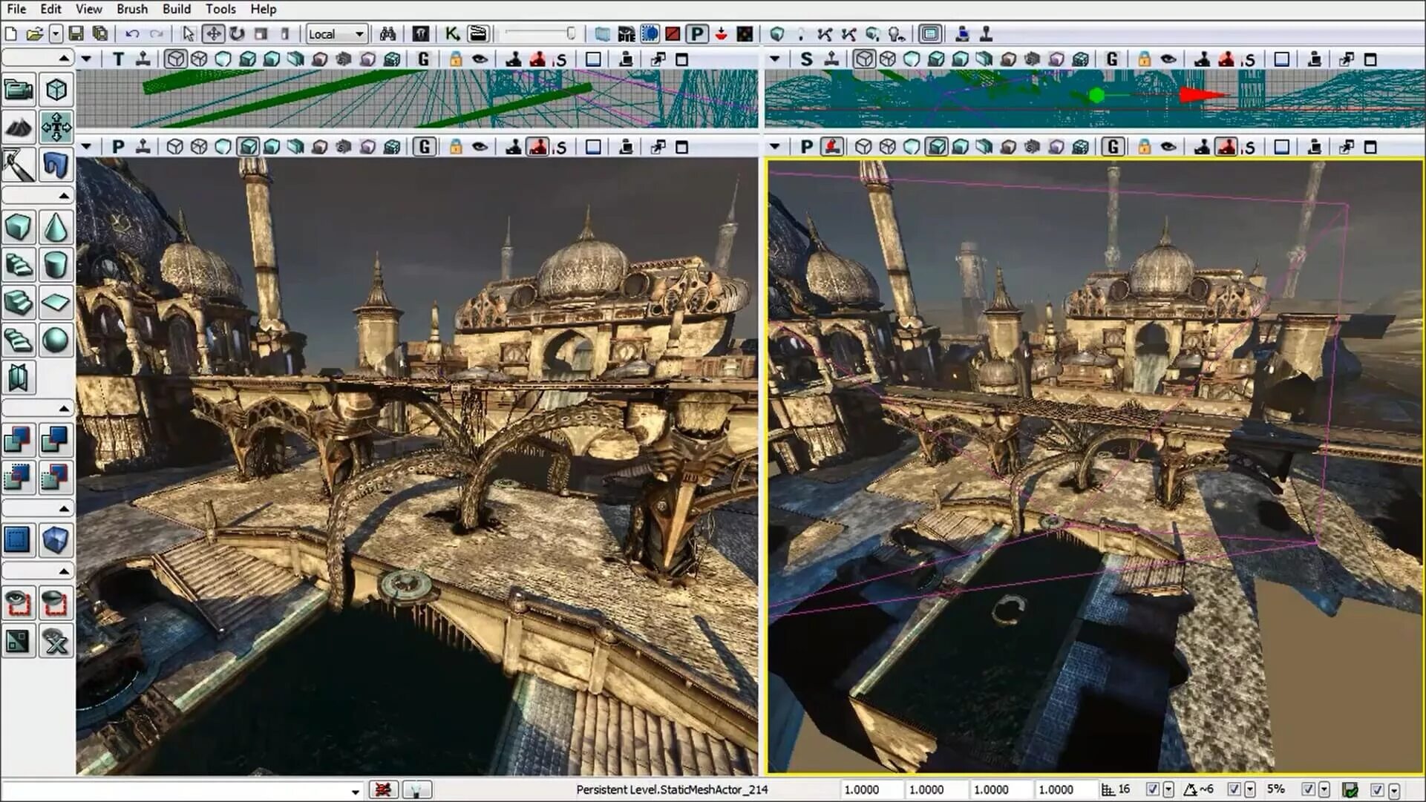Click the first 1.0000 scale input field
This screenshot has width=1426, height=802.
870,790
